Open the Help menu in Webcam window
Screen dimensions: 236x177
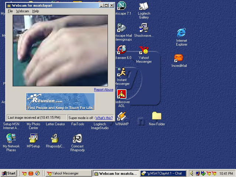point(35,11)
